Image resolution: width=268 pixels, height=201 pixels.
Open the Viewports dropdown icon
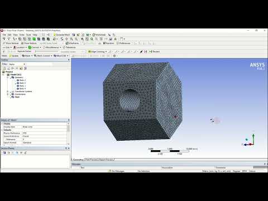pyautogui.click(x=122, y=39)
